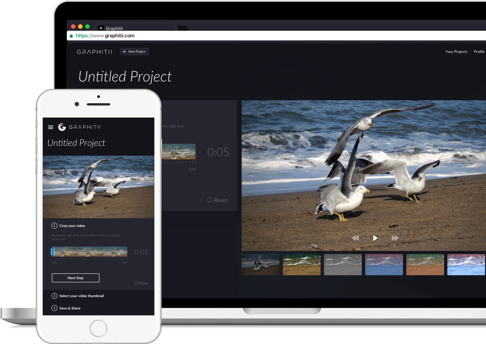Click the 0:05 duration on the laptop
This screenshot has height=344, width=486.
[x=218, y=152]
